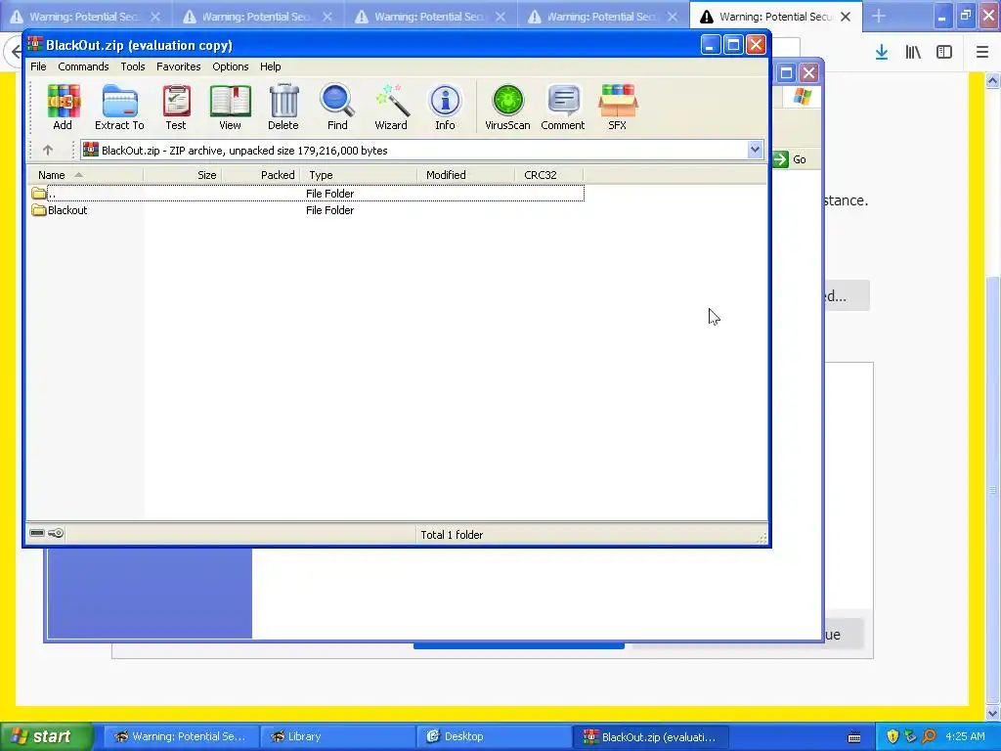Click the security shield tray icon
1001x751 pixels.
pyautogui.click(x=892, y=736)
